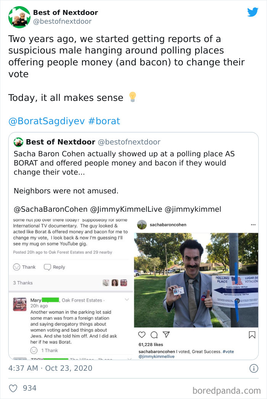Open the Instagram post three-dot menu

coord(253,225)
